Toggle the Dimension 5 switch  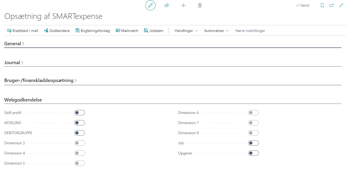[x=80, y=163]
